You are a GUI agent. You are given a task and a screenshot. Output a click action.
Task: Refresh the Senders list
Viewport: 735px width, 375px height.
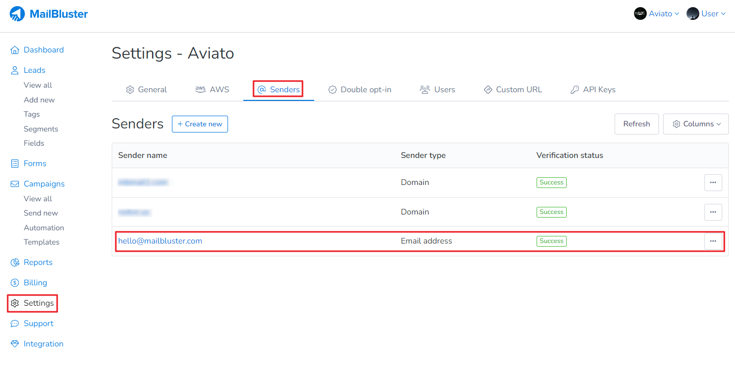click(636, 124)
